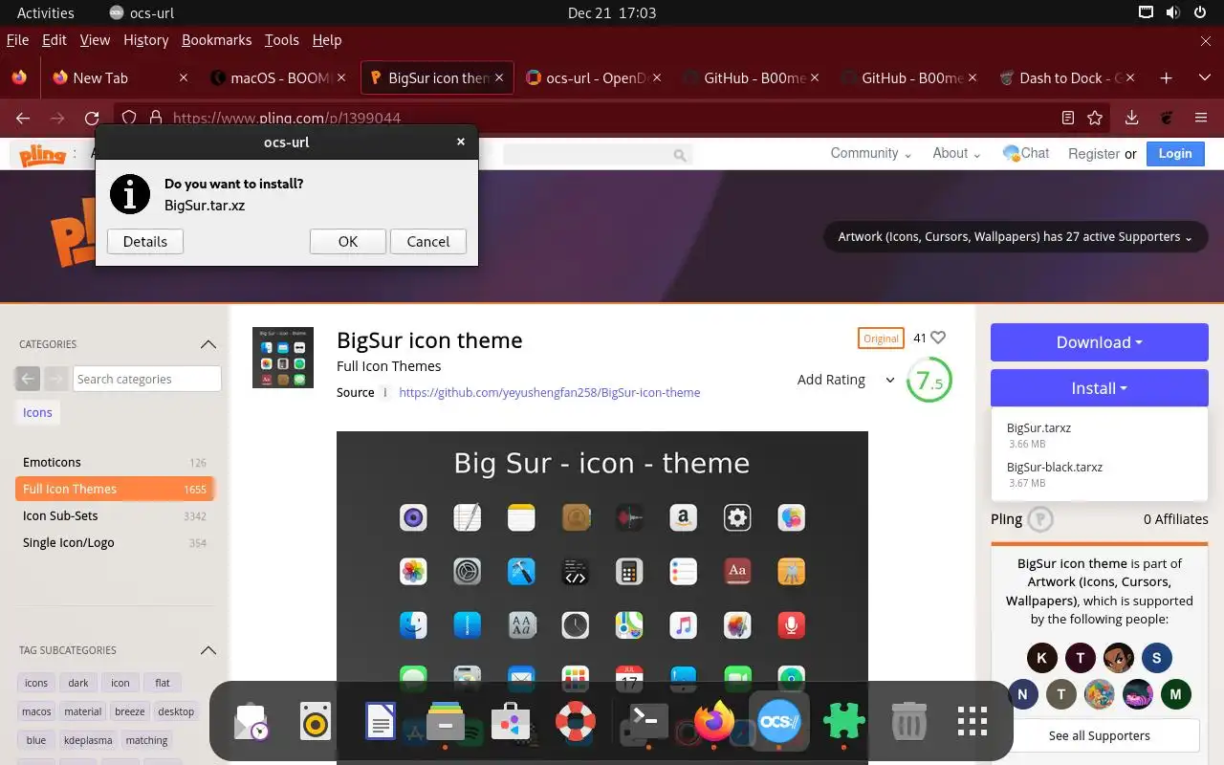Open Extensions puzzle icon in dock
This screenshot has height=765, width=1224.
coord(843,722)
